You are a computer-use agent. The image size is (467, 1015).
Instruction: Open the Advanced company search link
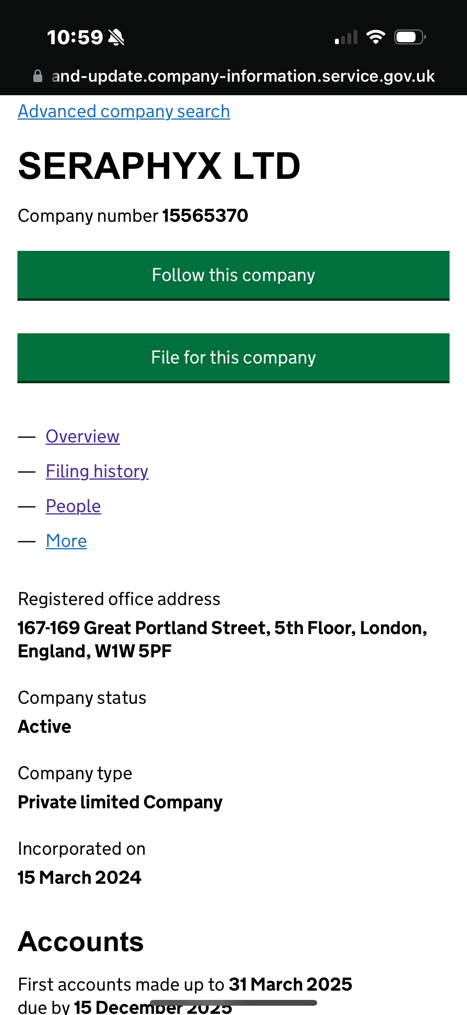124,111
